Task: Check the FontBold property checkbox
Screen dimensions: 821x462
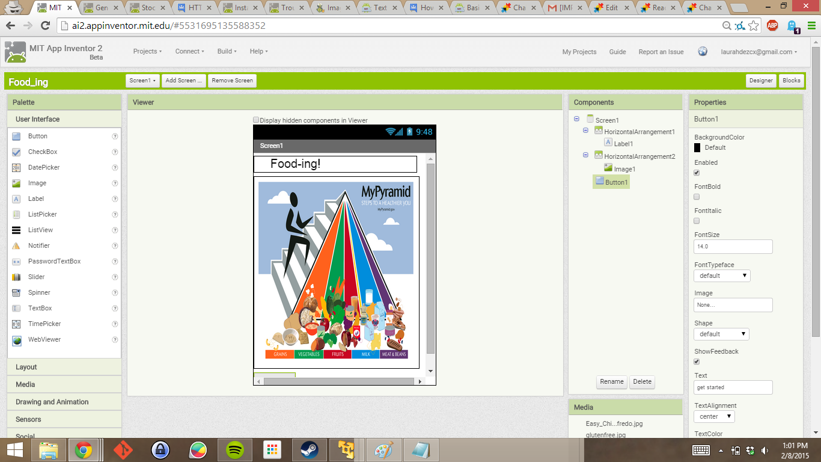Action: click(697, 197)
